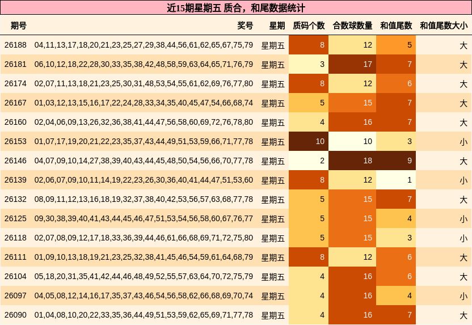Click sum tail cell 6 in row 26111
Viewport: 472px width, 325px height.
pyautogui.click(x=396, y=257)
